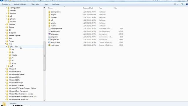
Task: Click the artifacts.xml document icon
Action: pyautogui.click(x=49, y=31)
